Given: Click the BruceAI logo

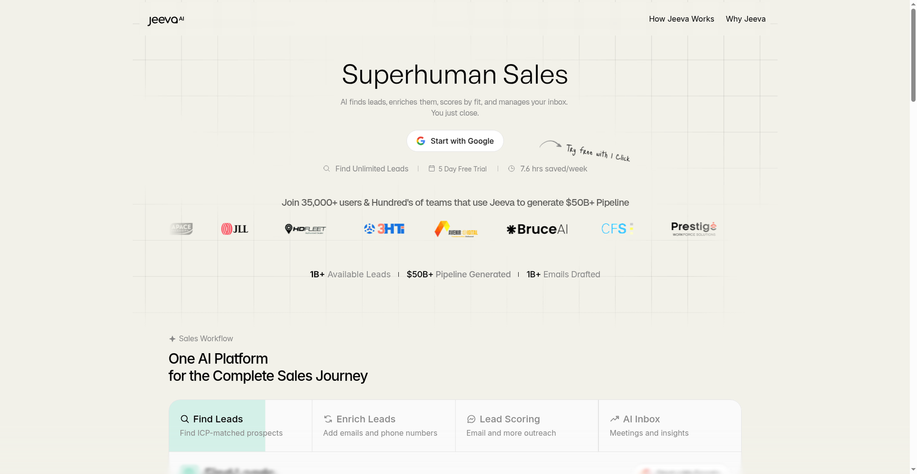Looking at the screenshot, I should pos(537,230).
